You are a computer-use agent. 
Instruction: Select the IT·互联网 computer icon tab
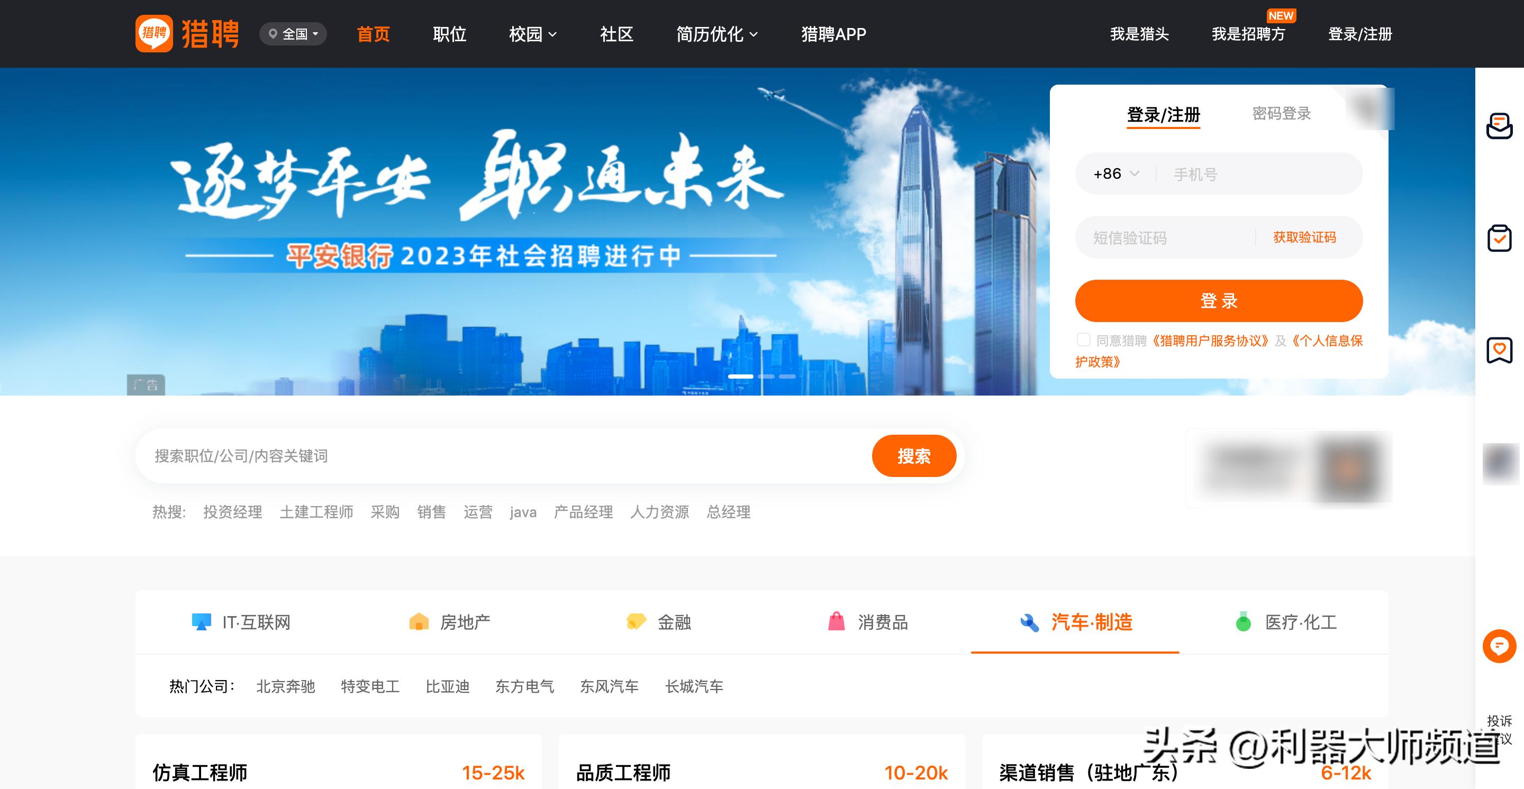[202, 622]
